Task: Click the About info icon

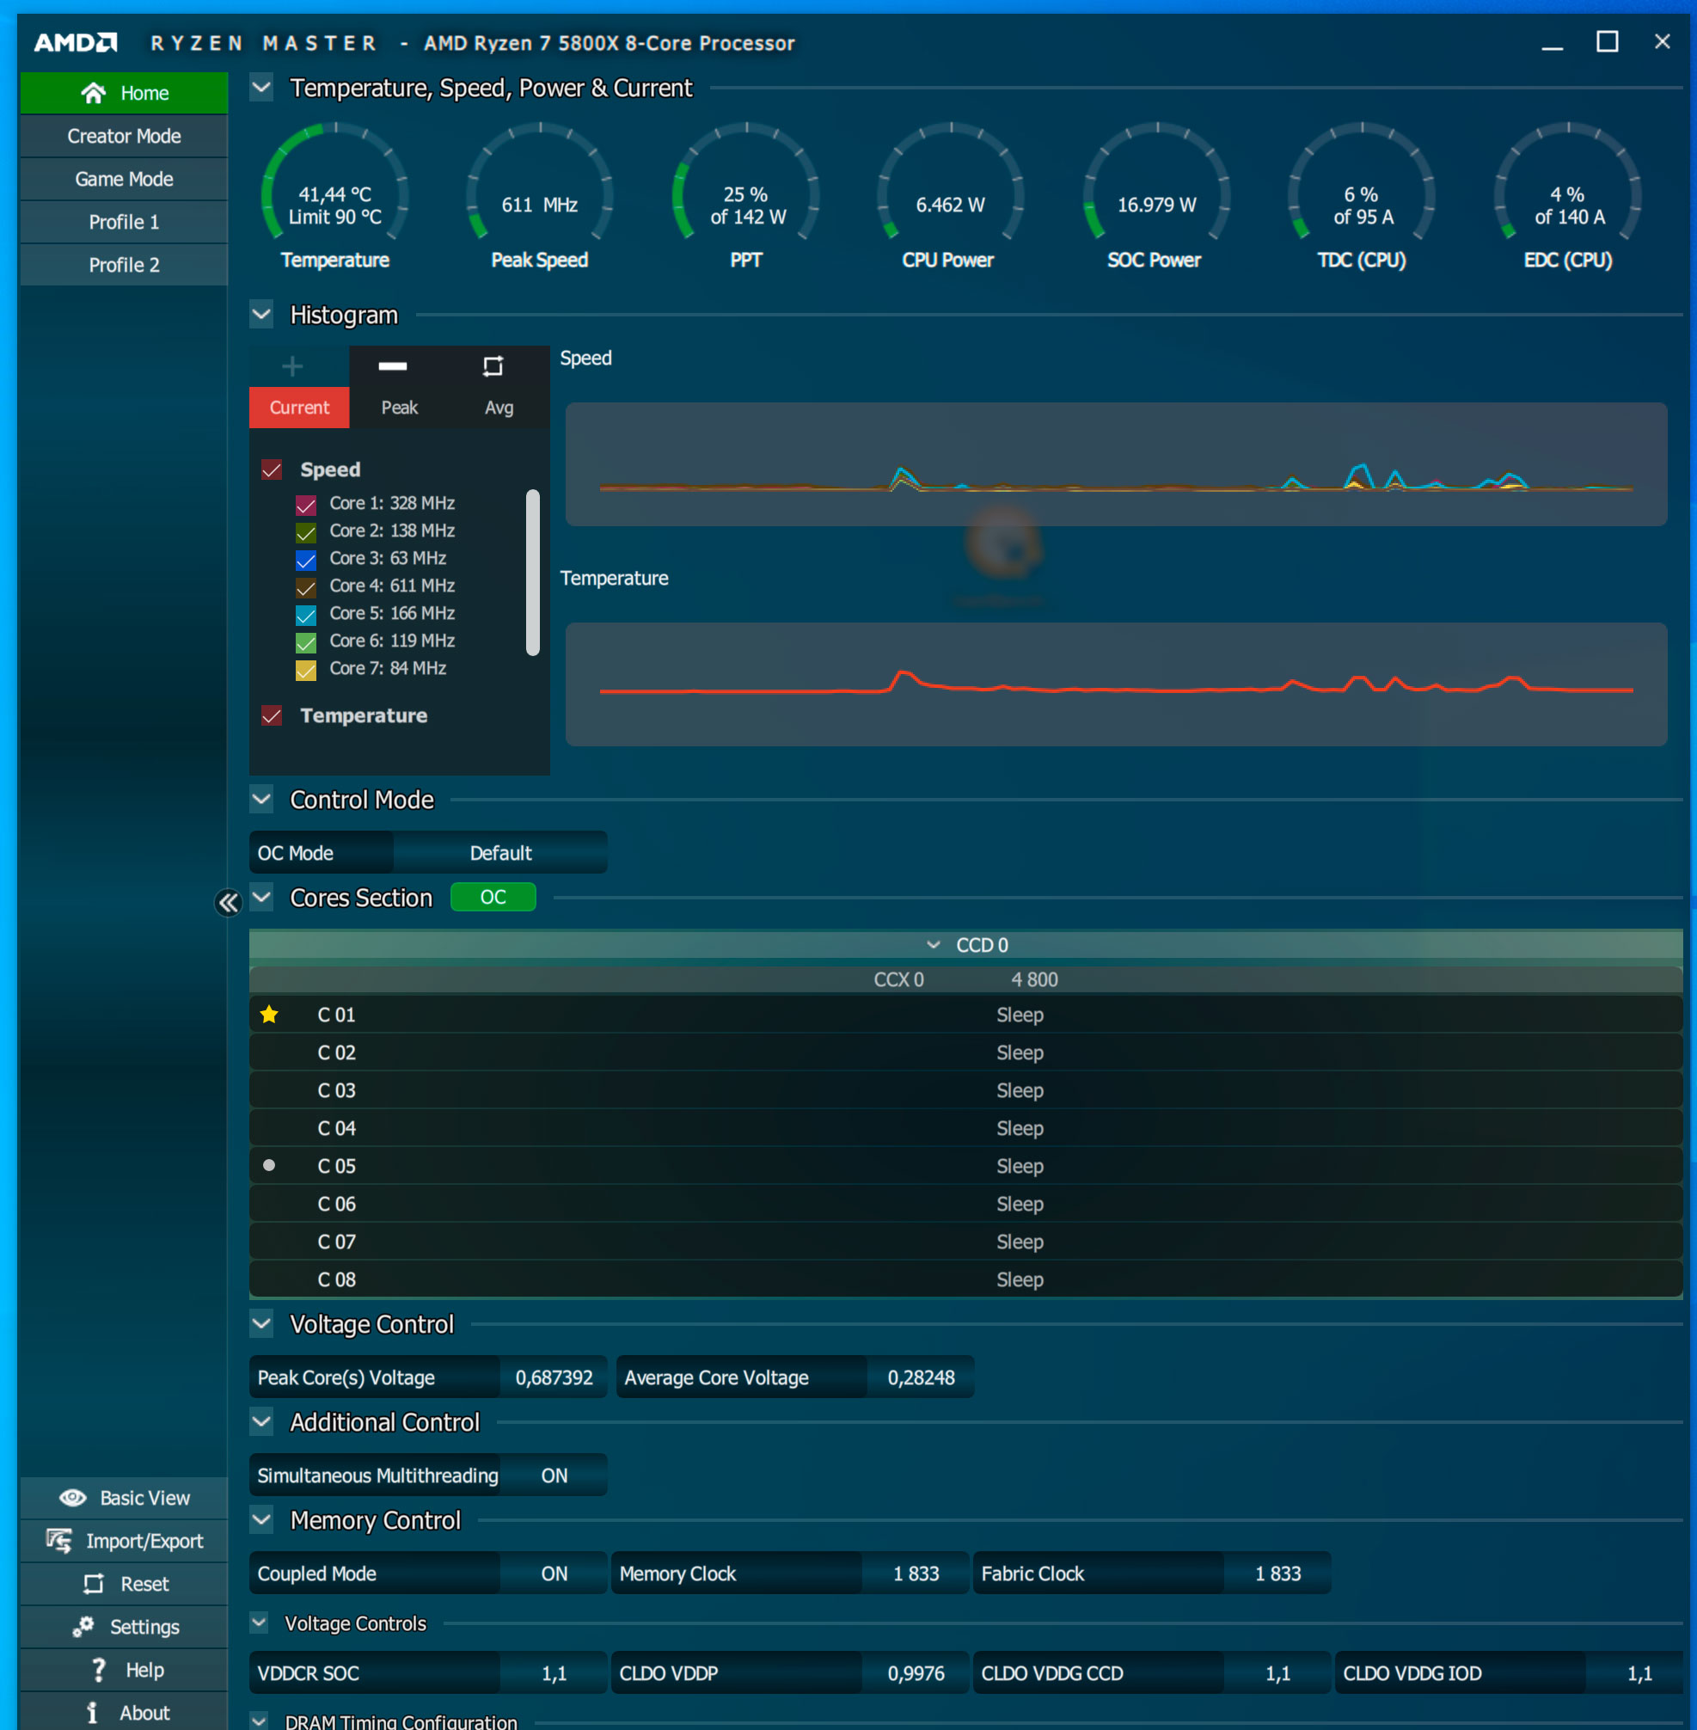Action: tap(92, 1712)
